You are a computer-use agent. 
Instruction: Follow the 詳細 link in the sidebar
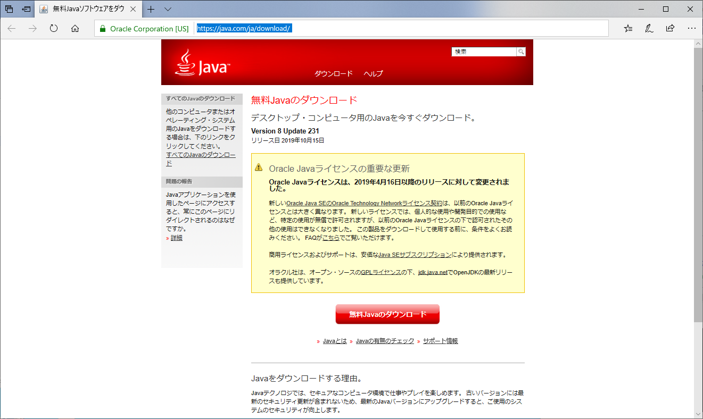(x=177, y=238)
